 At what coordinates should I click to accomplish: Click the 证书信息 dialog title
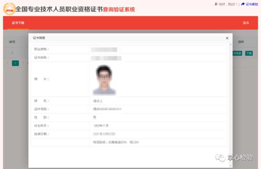(x=39, y=38)
